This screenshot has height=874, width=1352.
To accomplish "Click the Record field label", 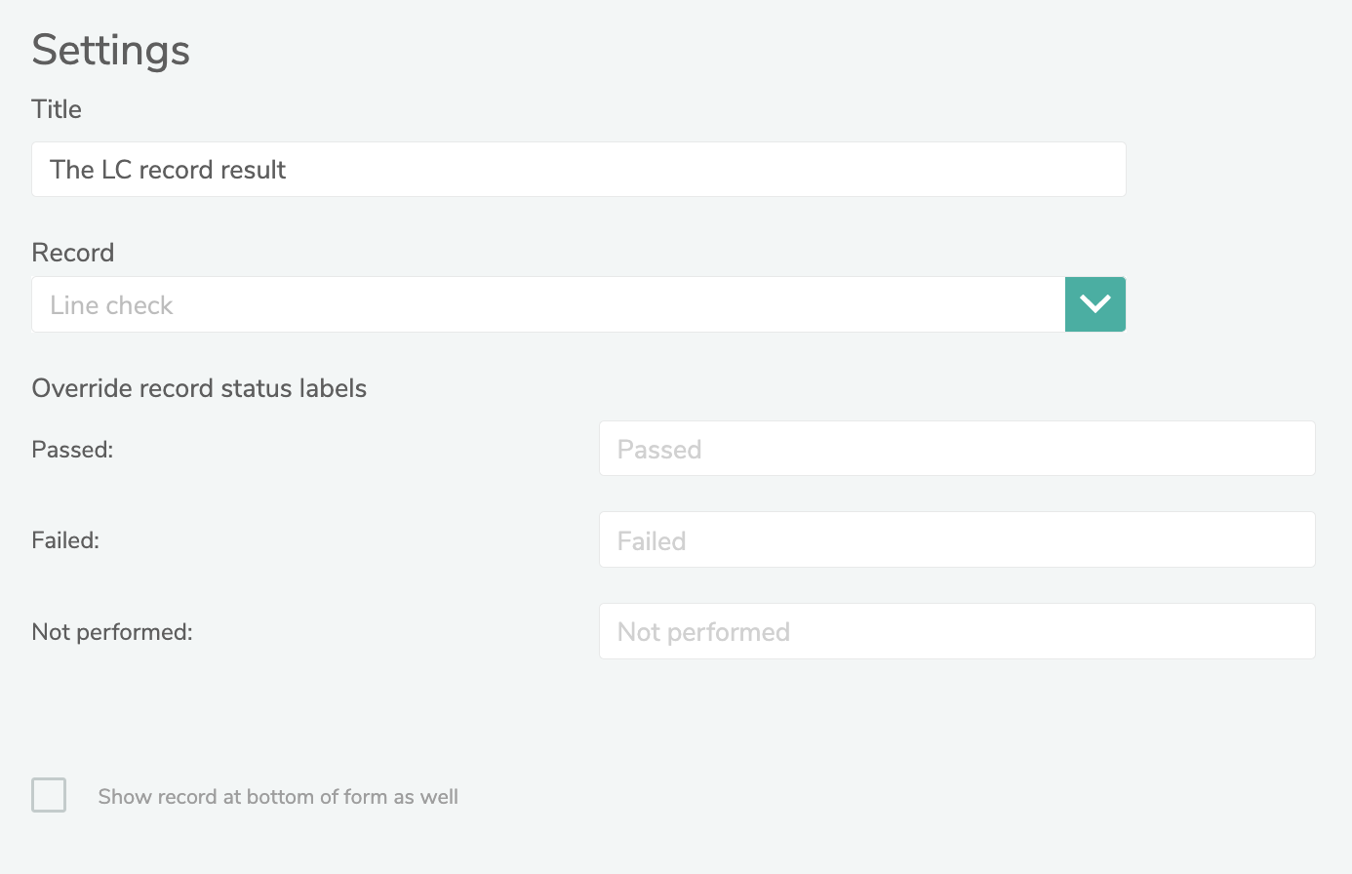I will [73, 253].
